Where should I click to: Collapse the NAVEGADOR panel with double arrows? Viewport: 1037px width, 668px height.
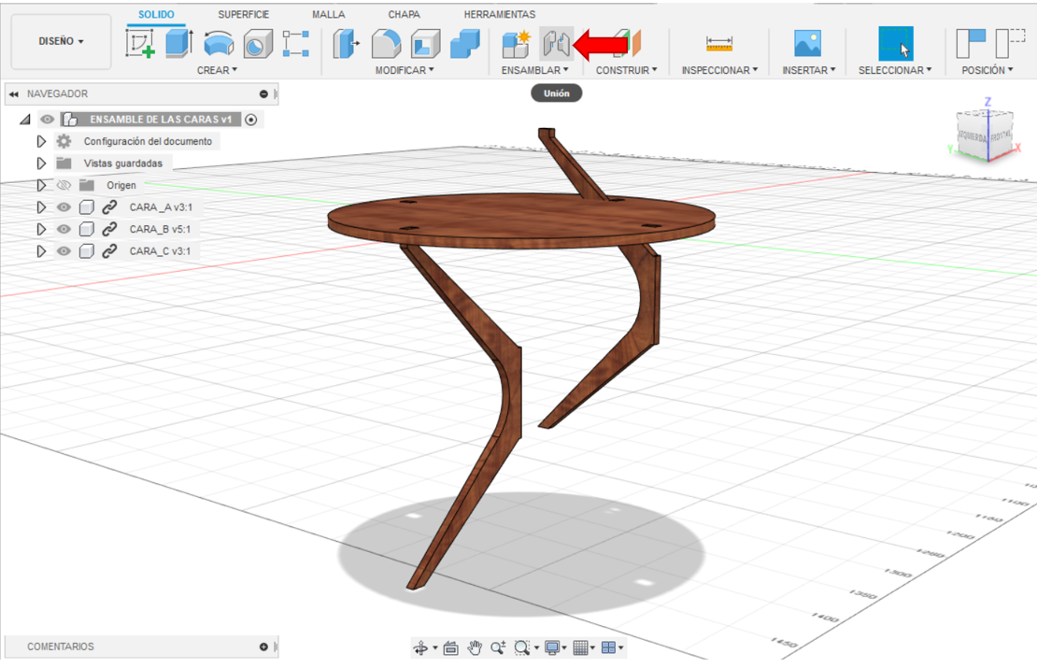coord(13,94)
